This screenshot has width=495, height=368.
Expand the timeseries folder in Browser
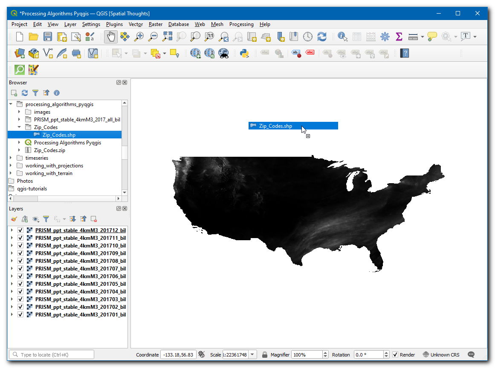pyautogui.click(x=11, y=158)
